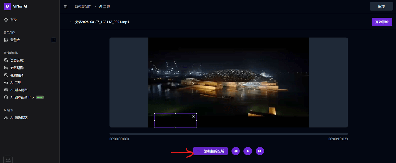Click the video progress bar
Screen dimensions: 396x163
(x=228, y=134)
